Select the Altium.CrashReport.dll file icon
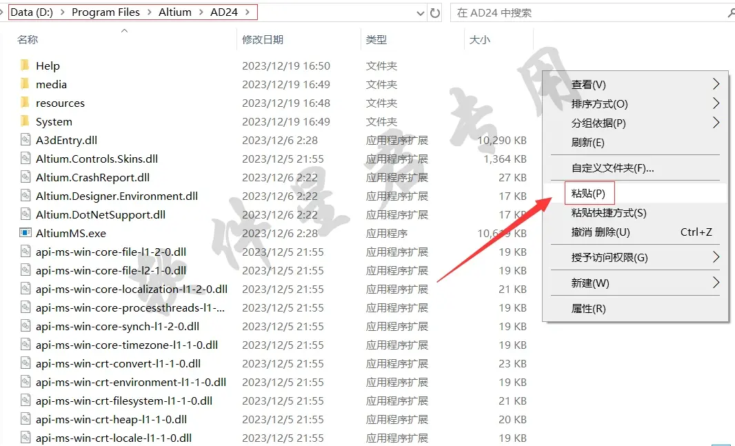 coord(26,177)
